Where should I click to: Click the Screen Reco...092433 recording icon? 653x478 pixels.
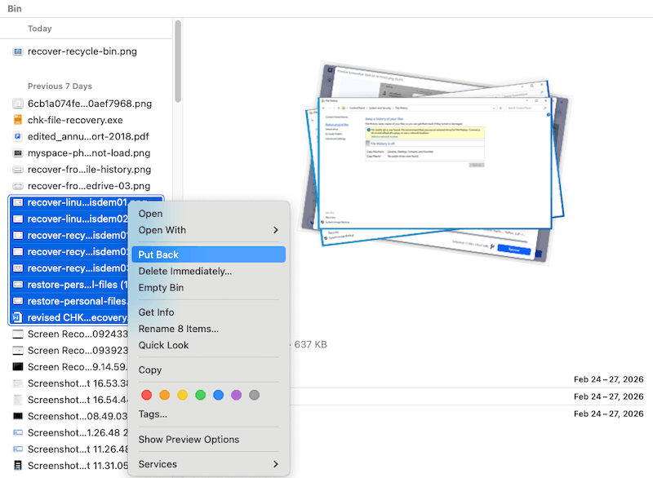[x=18, y=334]
